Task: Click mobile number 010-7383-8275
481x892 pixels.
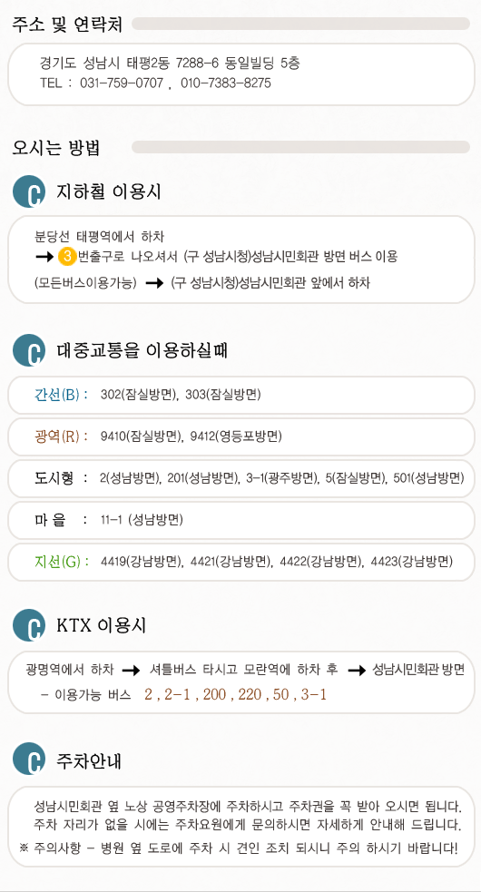Action: 226,83
